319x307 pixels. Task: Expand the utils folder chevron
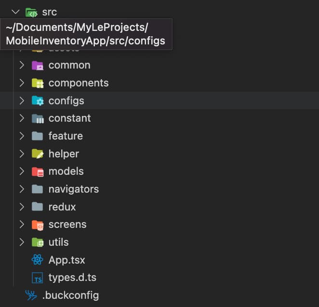pos(22,242)
